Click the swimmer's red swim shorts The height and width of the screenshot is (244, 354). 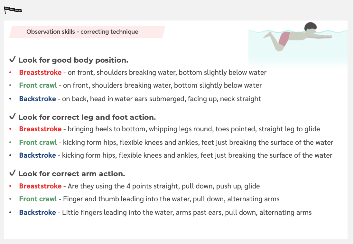click(x=284, y=39)
